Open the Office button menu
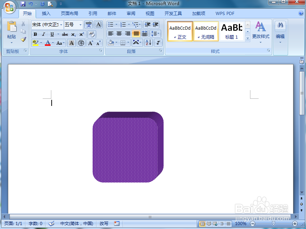 [x=9, y=8]
